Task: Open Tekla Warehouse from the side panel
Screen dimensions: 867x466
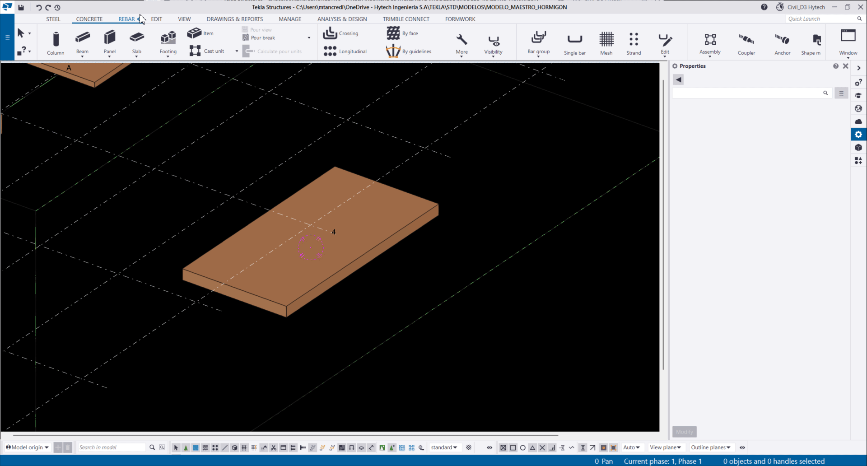Action: pos(858,121)
